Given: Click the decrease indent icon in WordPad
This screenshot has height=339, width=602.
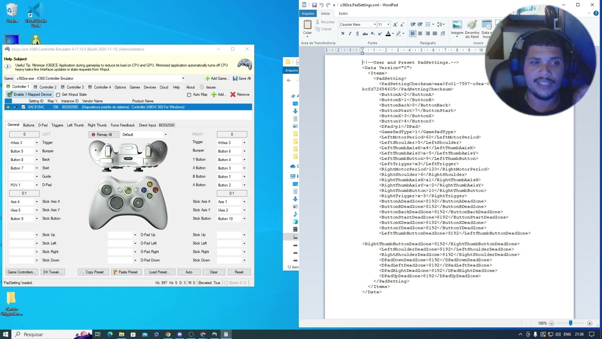Looking at the screenshot, I should click(x=412, y=24).
